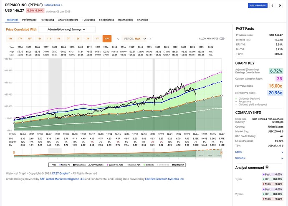Select the 15Y time range button
The image size is (288, 206).
pyautogui.click(x=30, y=39)
